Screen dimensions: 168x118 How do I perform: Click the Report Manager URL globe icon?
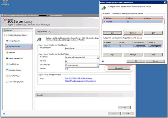7,58
